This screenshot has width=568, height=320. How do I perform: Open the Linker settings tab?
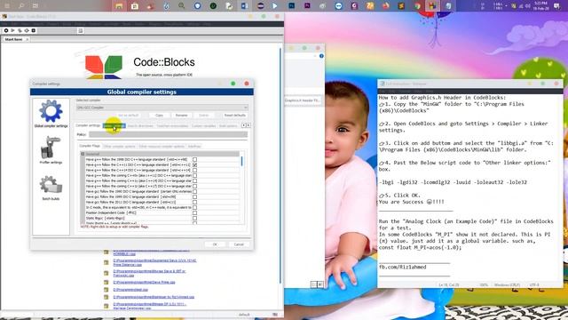(x=114, y=125)
